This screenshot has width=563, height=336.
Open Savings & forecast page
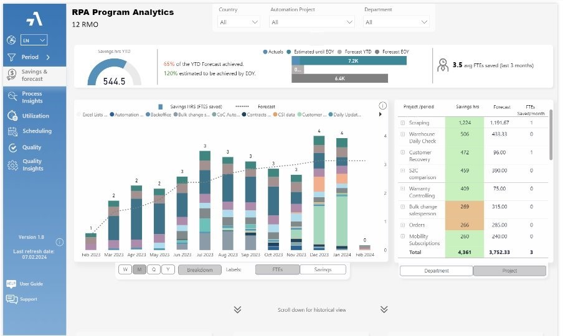click(34, 75)
